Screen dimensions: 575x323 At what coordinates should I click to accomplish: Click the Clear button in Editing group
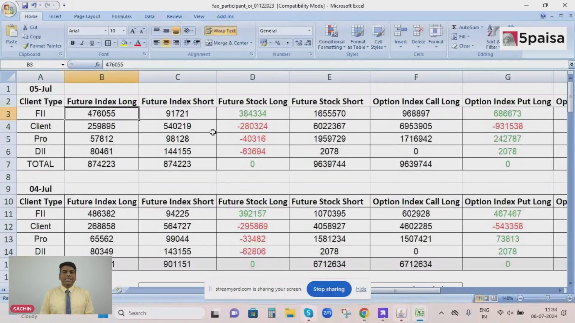pos(463,46)
